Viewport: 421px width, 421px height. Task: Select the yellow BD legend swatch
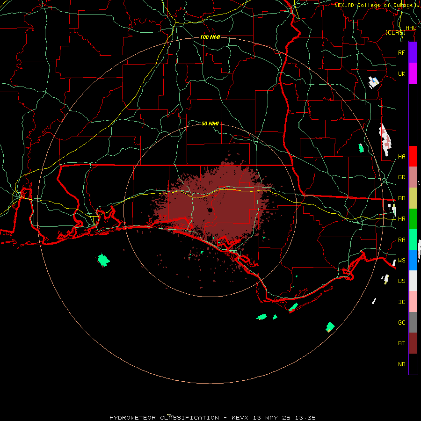(x=413, y=198)
